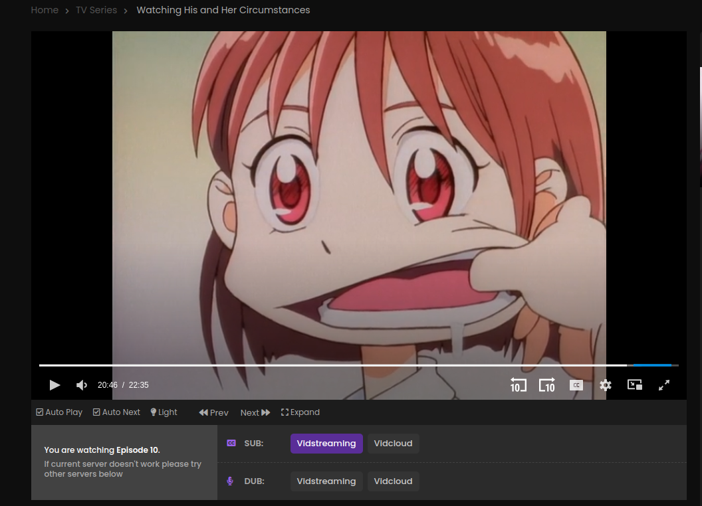This screenshot has width=702, height=506.
Task: Open the Home breadcrumb link
Action: coord(45,10)
